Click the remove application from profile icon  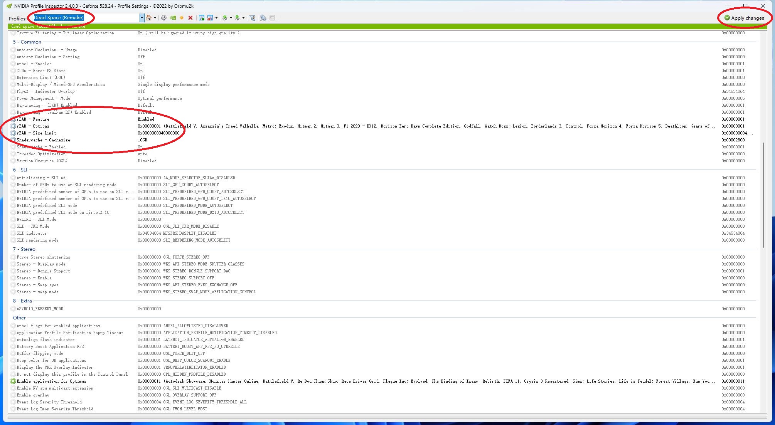(210, 18)
